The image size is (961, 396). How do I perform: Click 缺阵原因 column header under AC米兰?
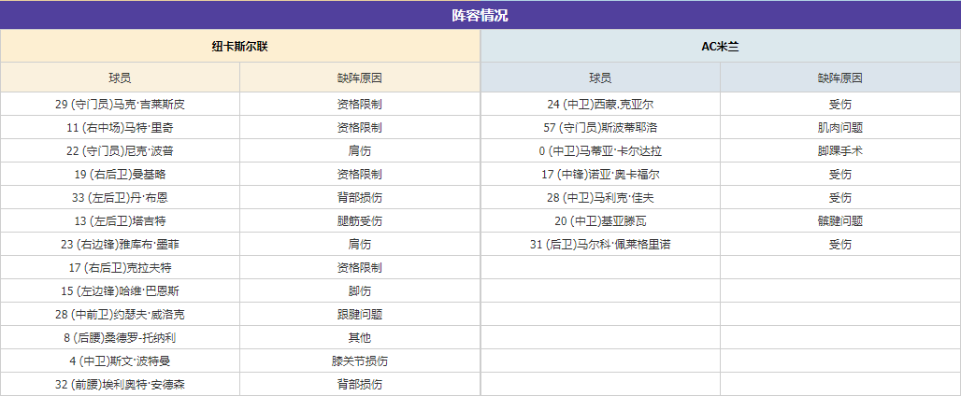(x=840, y=78)
